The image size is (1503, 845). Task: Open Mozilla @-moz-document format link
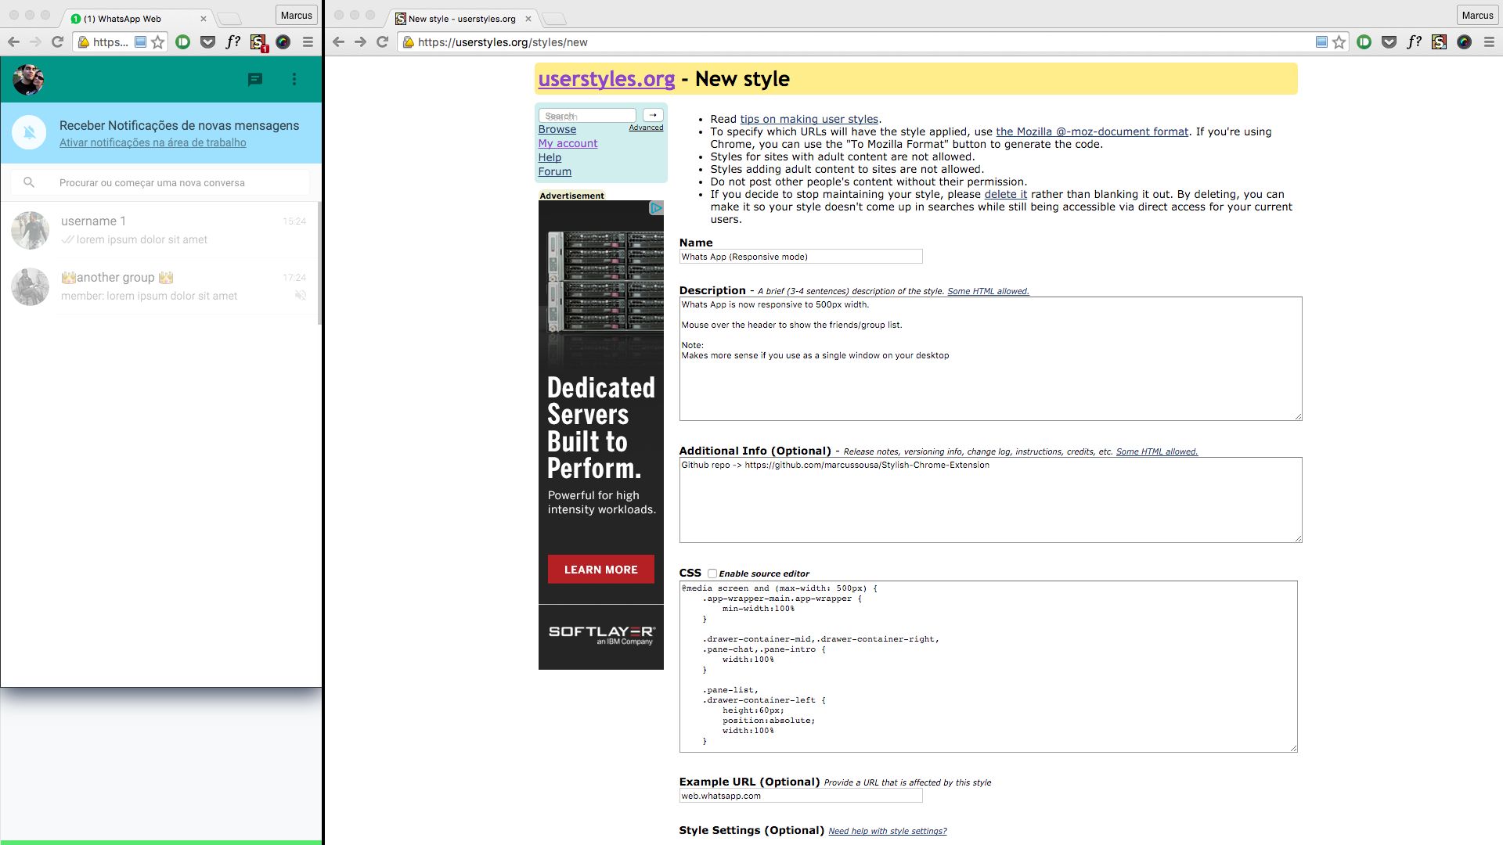tap(1092, 131)
